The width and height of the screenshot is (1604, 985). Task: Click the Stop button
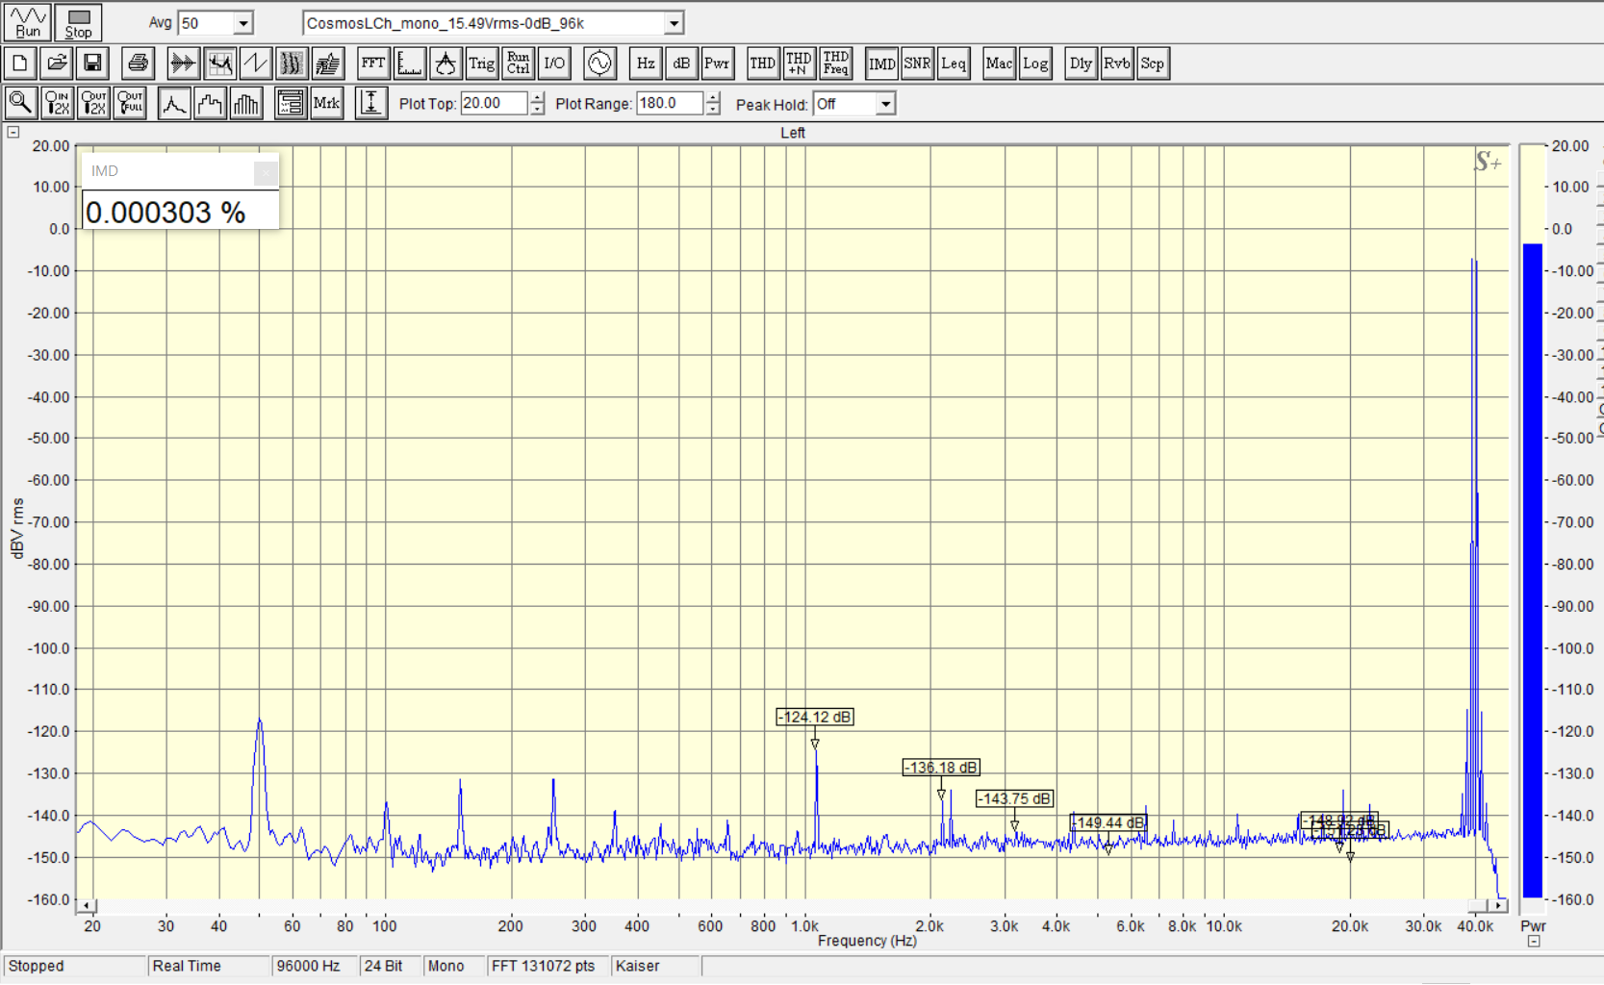click(78, 22)
